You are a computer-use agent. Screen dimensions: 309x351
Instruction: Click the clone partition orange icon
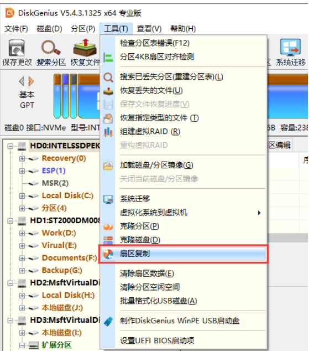[x=108, y=226]
